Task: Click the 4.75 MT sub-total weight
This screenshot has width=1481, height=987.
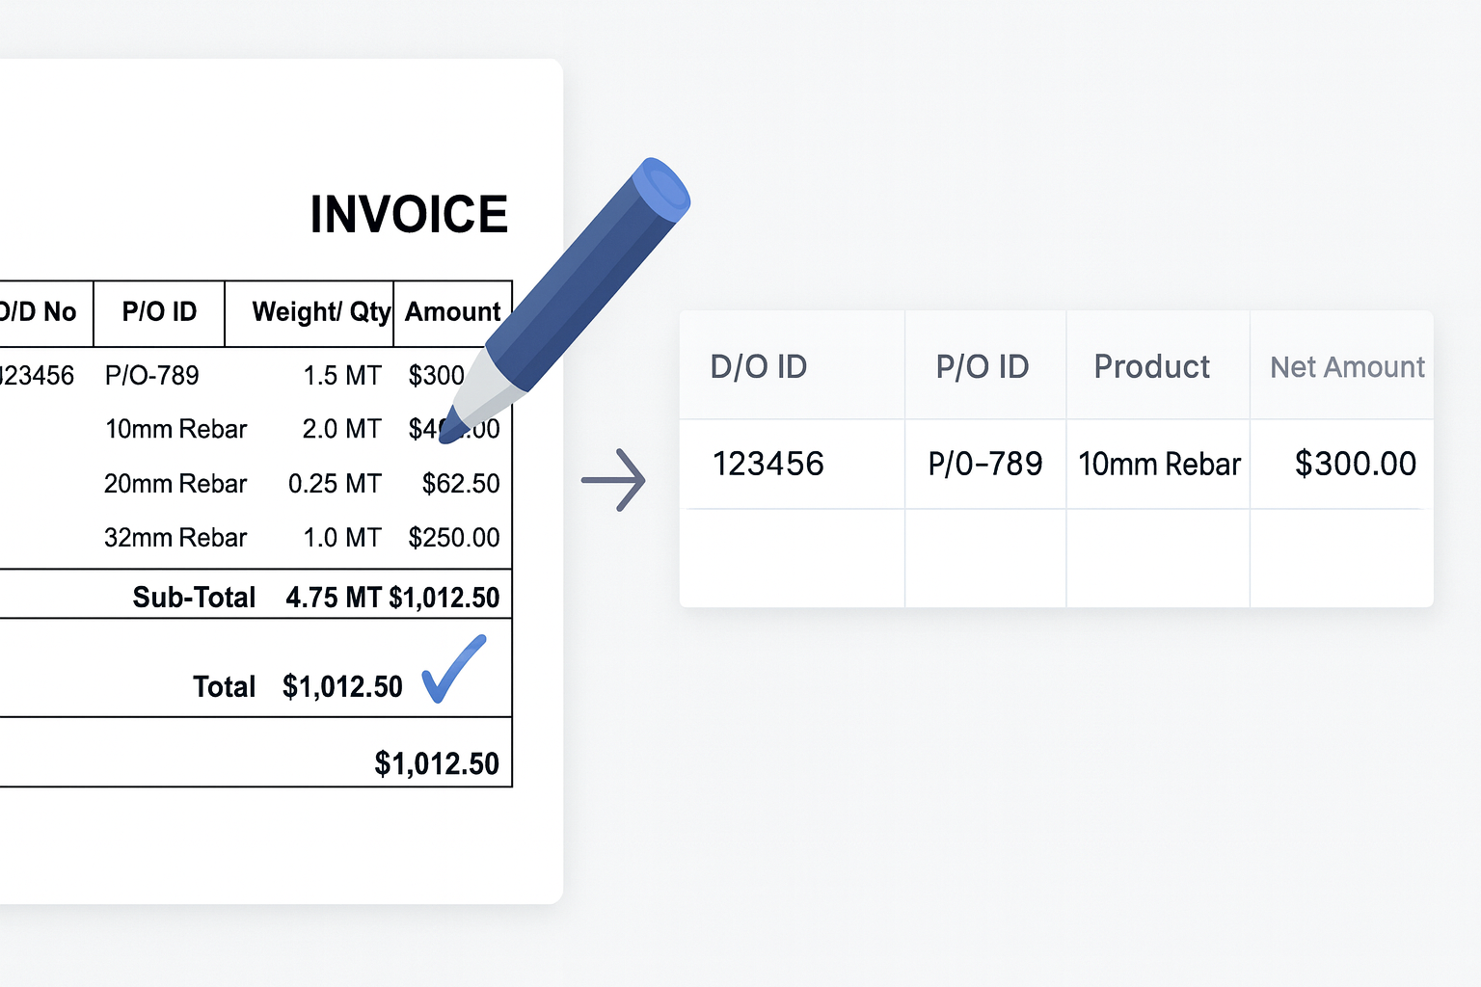Action: 334,598
